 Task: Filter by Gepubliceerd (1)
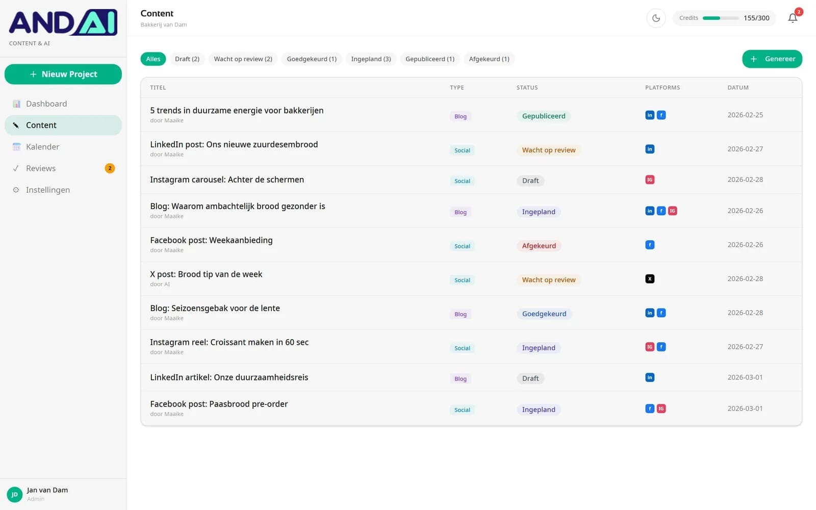click(x=430, y=59)
